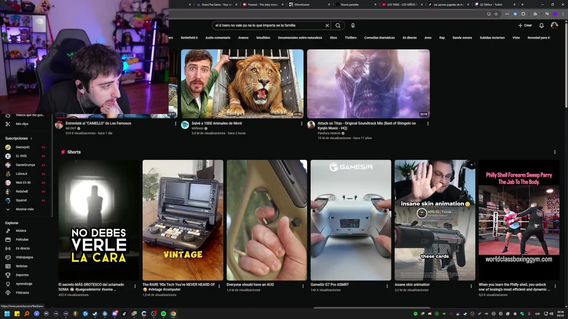This screenshot has width=568, height=319.
Task: Open the purple Chrome profile icon
Action: (x=555, y=14)
